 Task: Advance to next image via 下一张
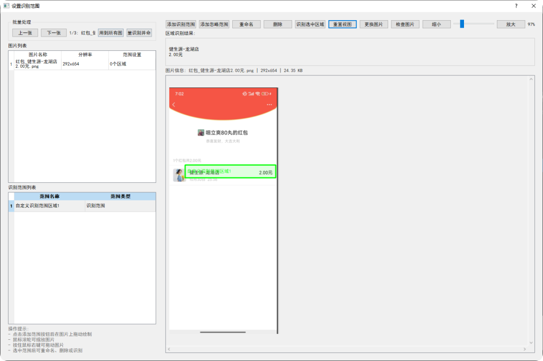[55, 32]
